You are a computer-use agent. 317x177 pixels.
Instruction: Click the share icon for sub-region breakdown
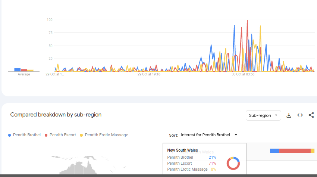pos(311,115)
